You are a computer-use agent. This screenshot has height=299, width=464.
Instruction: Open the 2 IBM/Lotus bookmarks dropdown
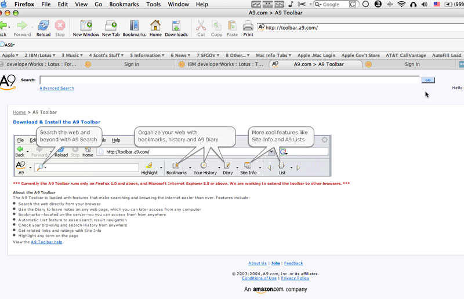click(40, 55)
